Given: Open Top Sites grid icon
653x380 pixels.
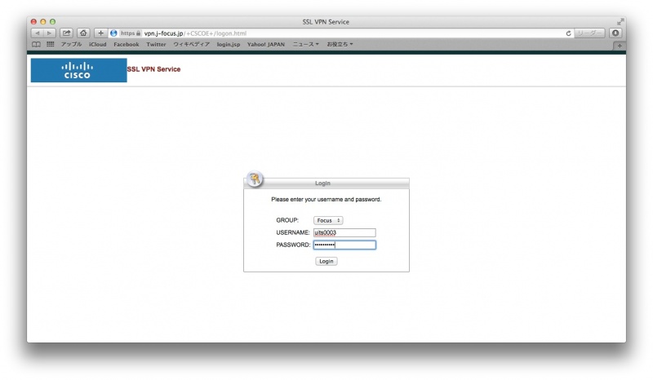Looking at the screenshot, I should coord(51,44).
